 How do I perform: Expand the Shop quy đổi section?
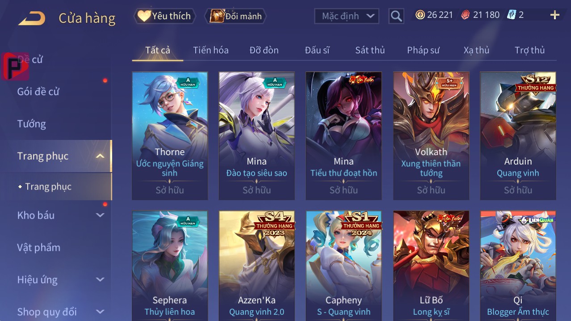click(100, 312)
